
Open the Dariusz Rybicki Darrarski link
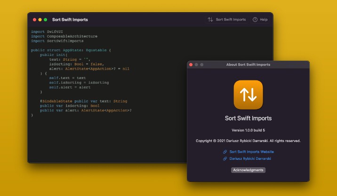pos(250,158)
